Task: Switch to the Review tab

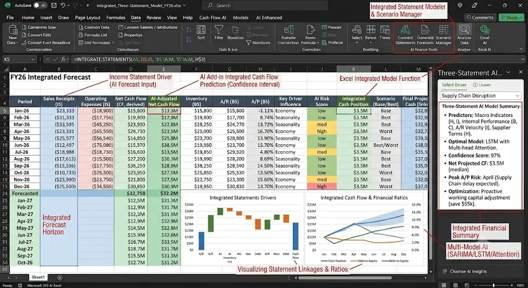Action: (154, 18)
